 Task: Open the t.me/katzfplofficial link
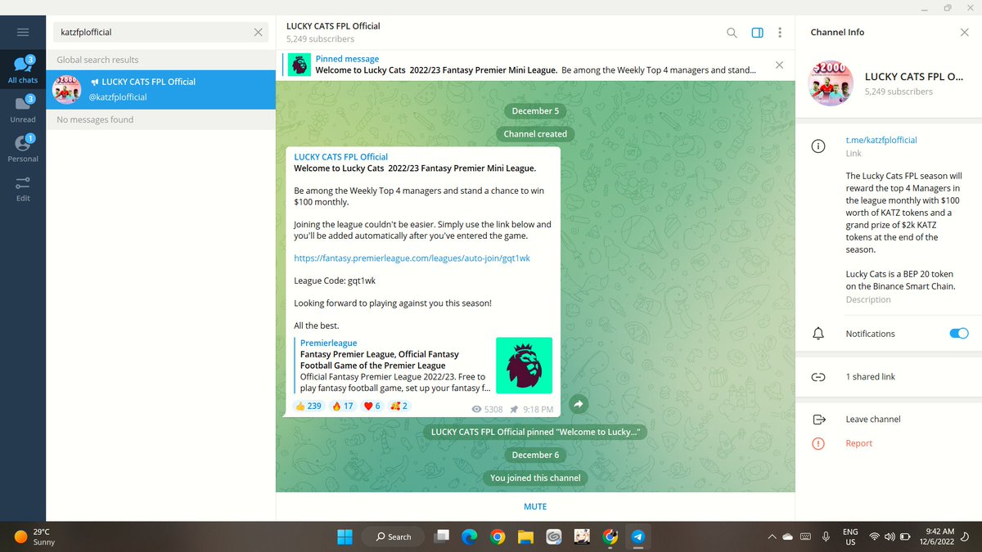[881, 140]
